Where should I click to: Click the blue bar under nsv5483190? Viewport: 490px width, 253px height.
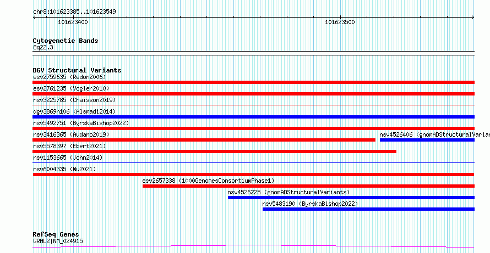point(369,209)
